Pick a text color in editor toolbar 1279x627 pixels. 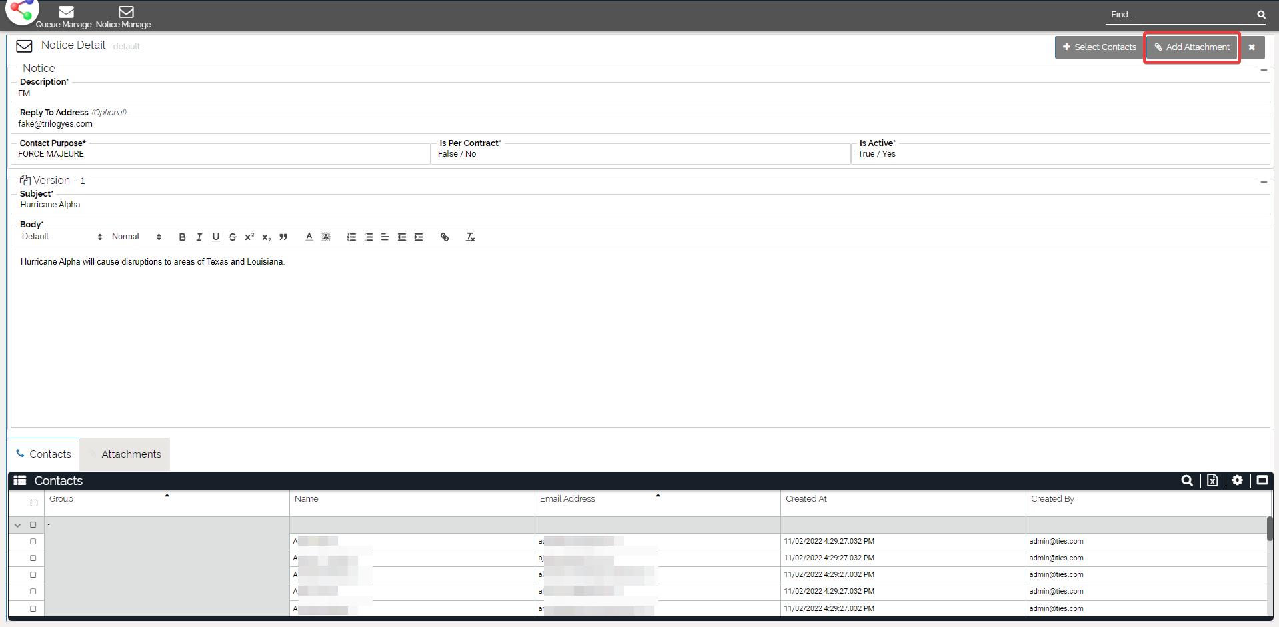[309, 237]
